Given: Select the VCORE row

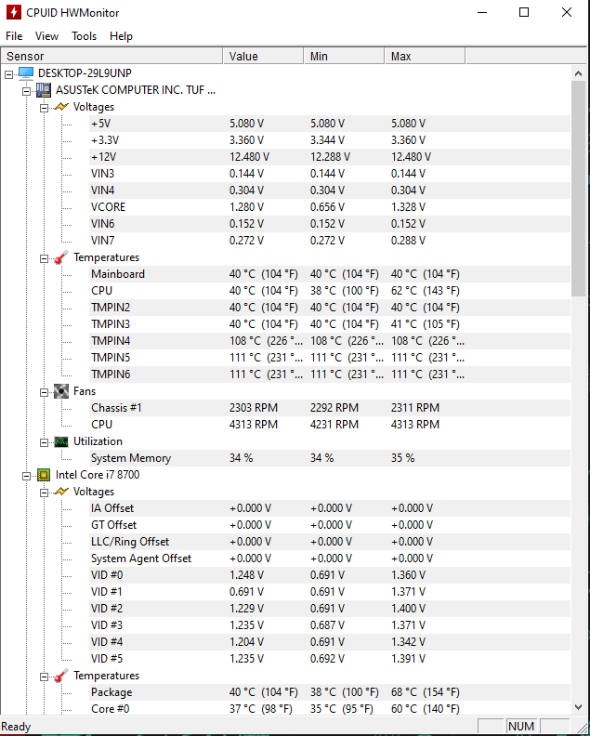Looking at the screenshot, I should (330, 207).
